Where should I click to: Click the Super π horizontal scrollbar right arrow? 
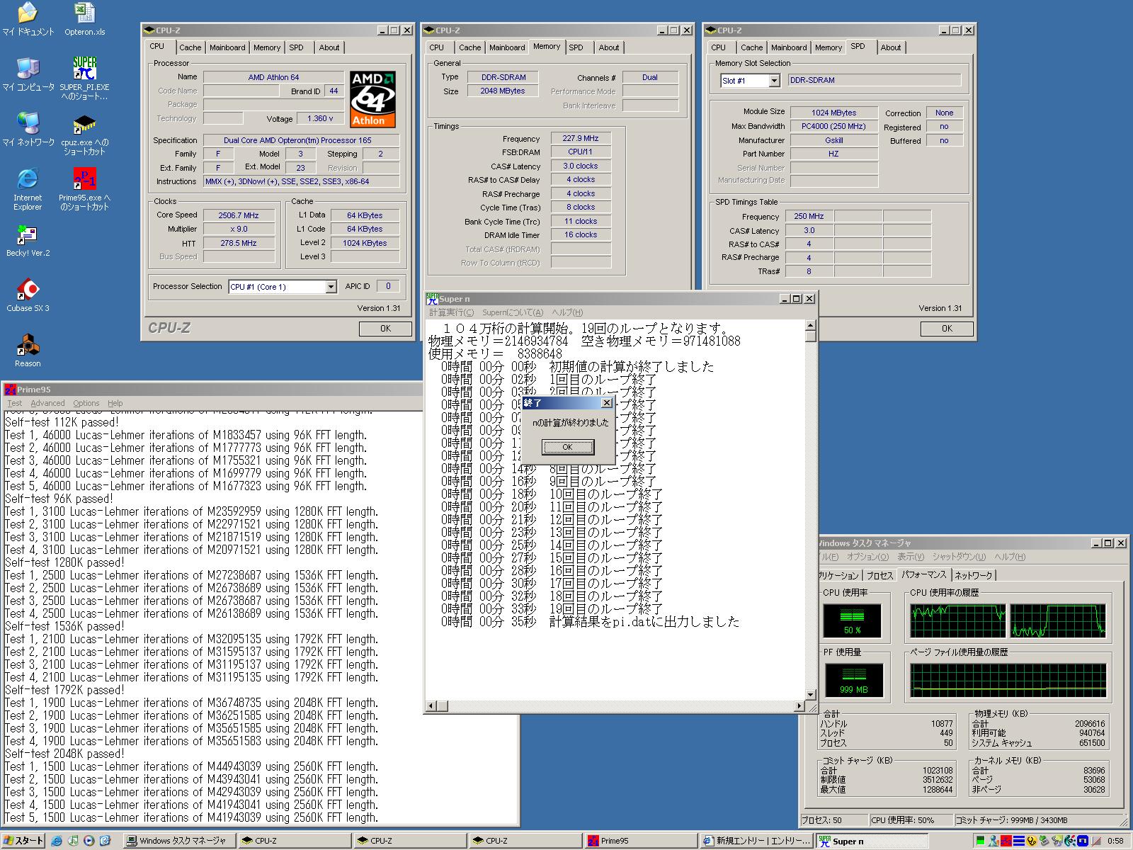pyautogui.click(x=799, y=706)
